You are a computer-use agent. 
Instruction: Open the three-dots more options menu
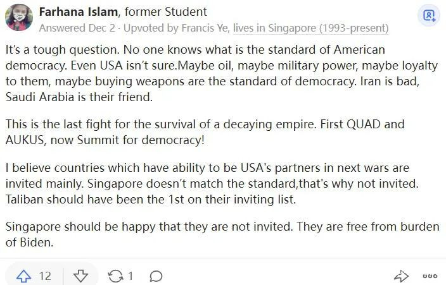coord(430,276)
